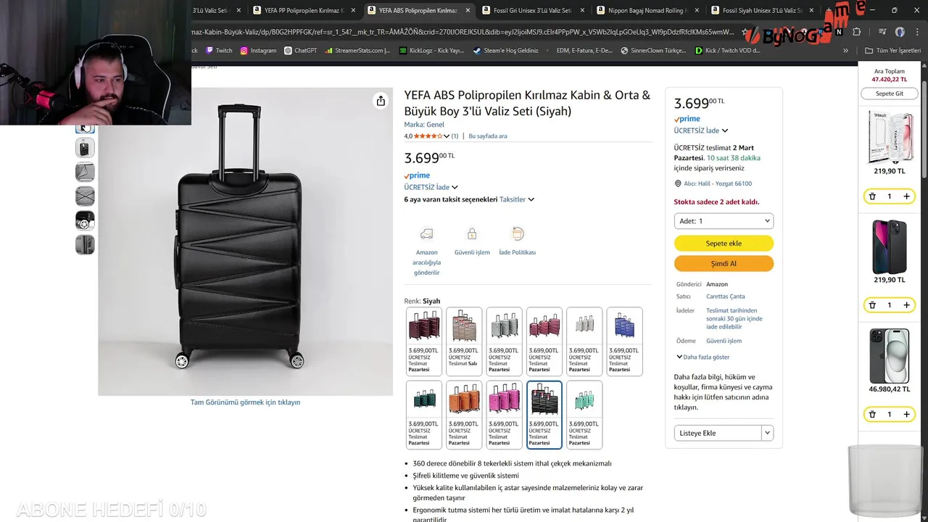The height and width of the screenshot is (522, 928).
Task: Increase quantity of first cart sidebar item
Action: (906, 196)
